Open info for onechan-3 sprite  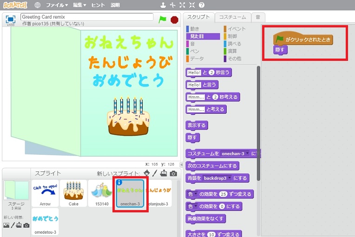119,183
